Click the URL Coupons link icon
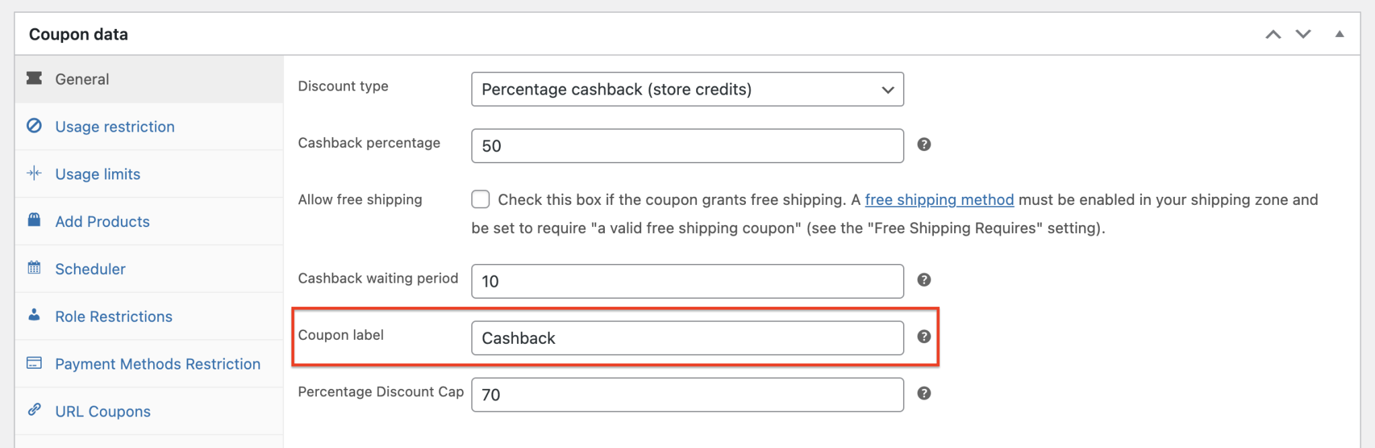Viewport: 1375px width, 448px height. [x=34, y=410]
